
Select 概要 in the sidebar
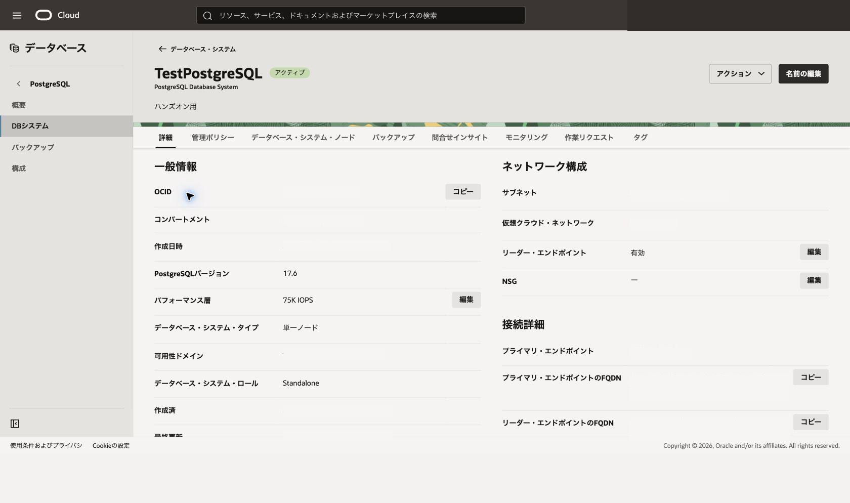tap(19, 105)
